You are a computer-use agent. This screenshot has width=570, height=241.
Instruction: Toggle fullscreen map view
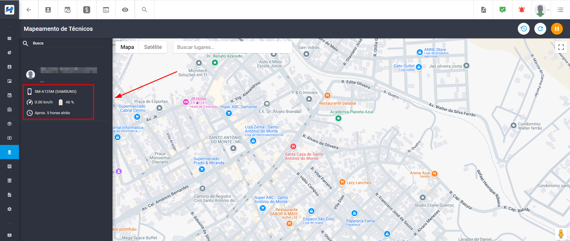561,47
